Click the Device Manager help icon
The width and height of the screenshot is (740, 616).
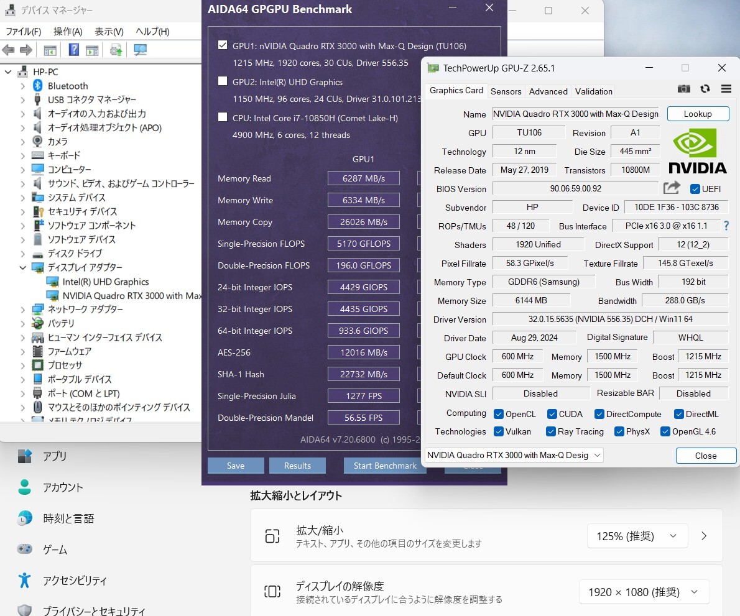point(73,50)
